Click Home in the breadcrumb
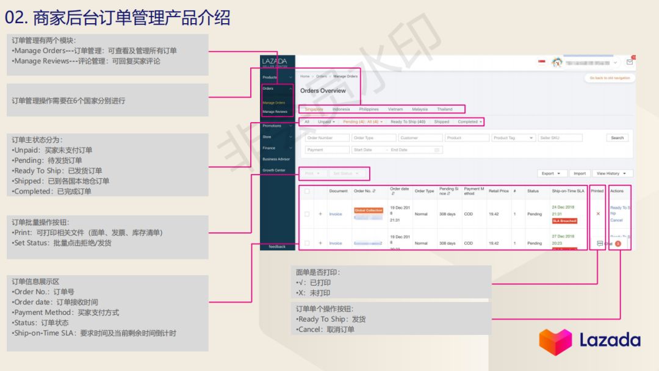The height and width of the screenshot is (371, 659). point(304,76)
